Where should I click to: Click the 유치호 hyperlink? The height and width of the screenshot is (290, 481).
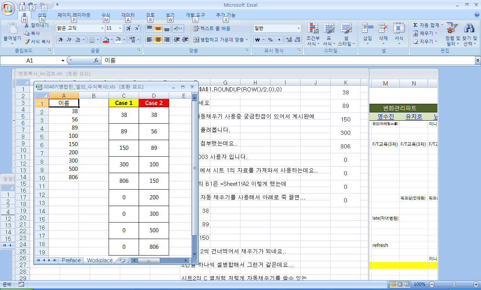click(x=414, y=117)
